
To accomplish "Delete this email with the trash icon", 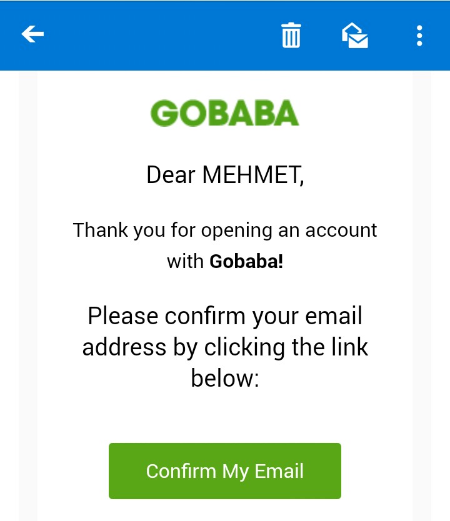I will tap(291, 35).
